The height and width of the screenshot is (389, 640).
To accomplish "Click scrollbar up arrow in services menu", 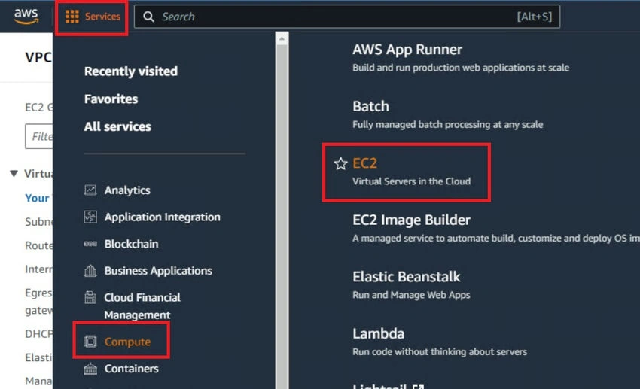I will click(282, 39).
